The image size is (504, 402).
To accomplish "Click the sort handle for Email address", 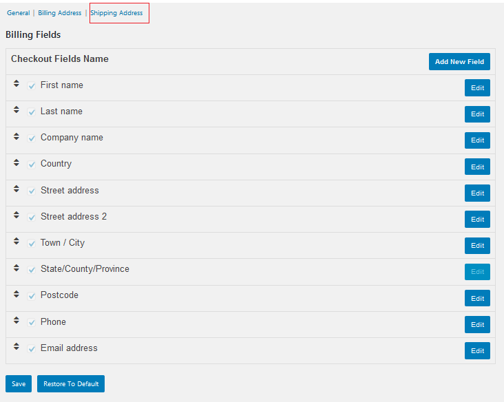I will 17,346.
